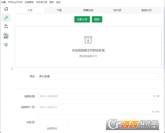Click 检测更新 menu item

pos(29,2)
